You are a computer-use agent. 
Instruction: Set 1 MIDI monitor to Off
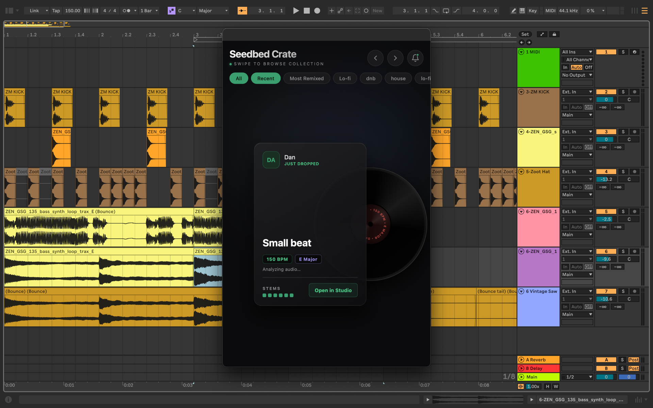[x=588, y=67]
